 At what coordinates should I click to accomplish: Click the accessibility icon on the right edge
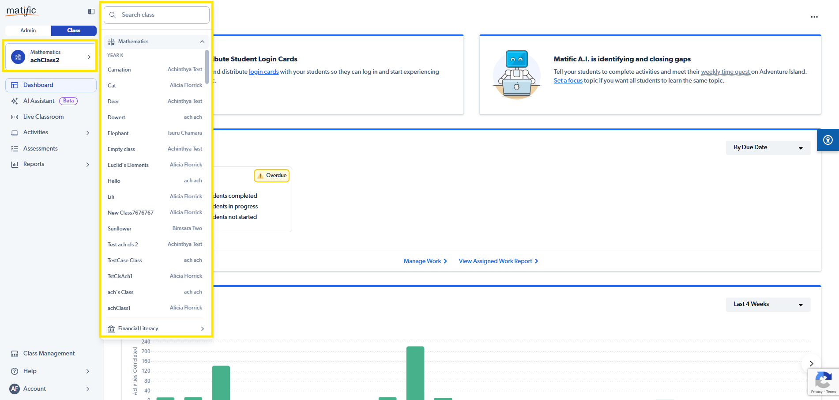click(x=828, y=140)
